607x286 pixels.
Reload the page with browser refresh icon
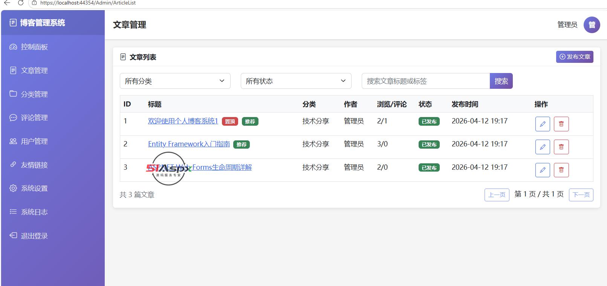click(x=21, y=3)
